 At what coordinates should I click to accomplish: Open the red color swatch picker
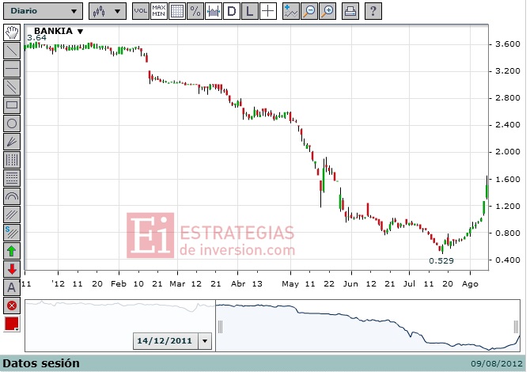12,324
